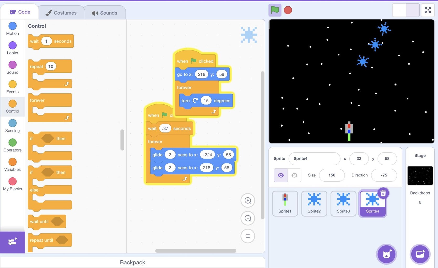The image size is (438, 268).
Task: Select the Motion block category
Action: [12, 28]
